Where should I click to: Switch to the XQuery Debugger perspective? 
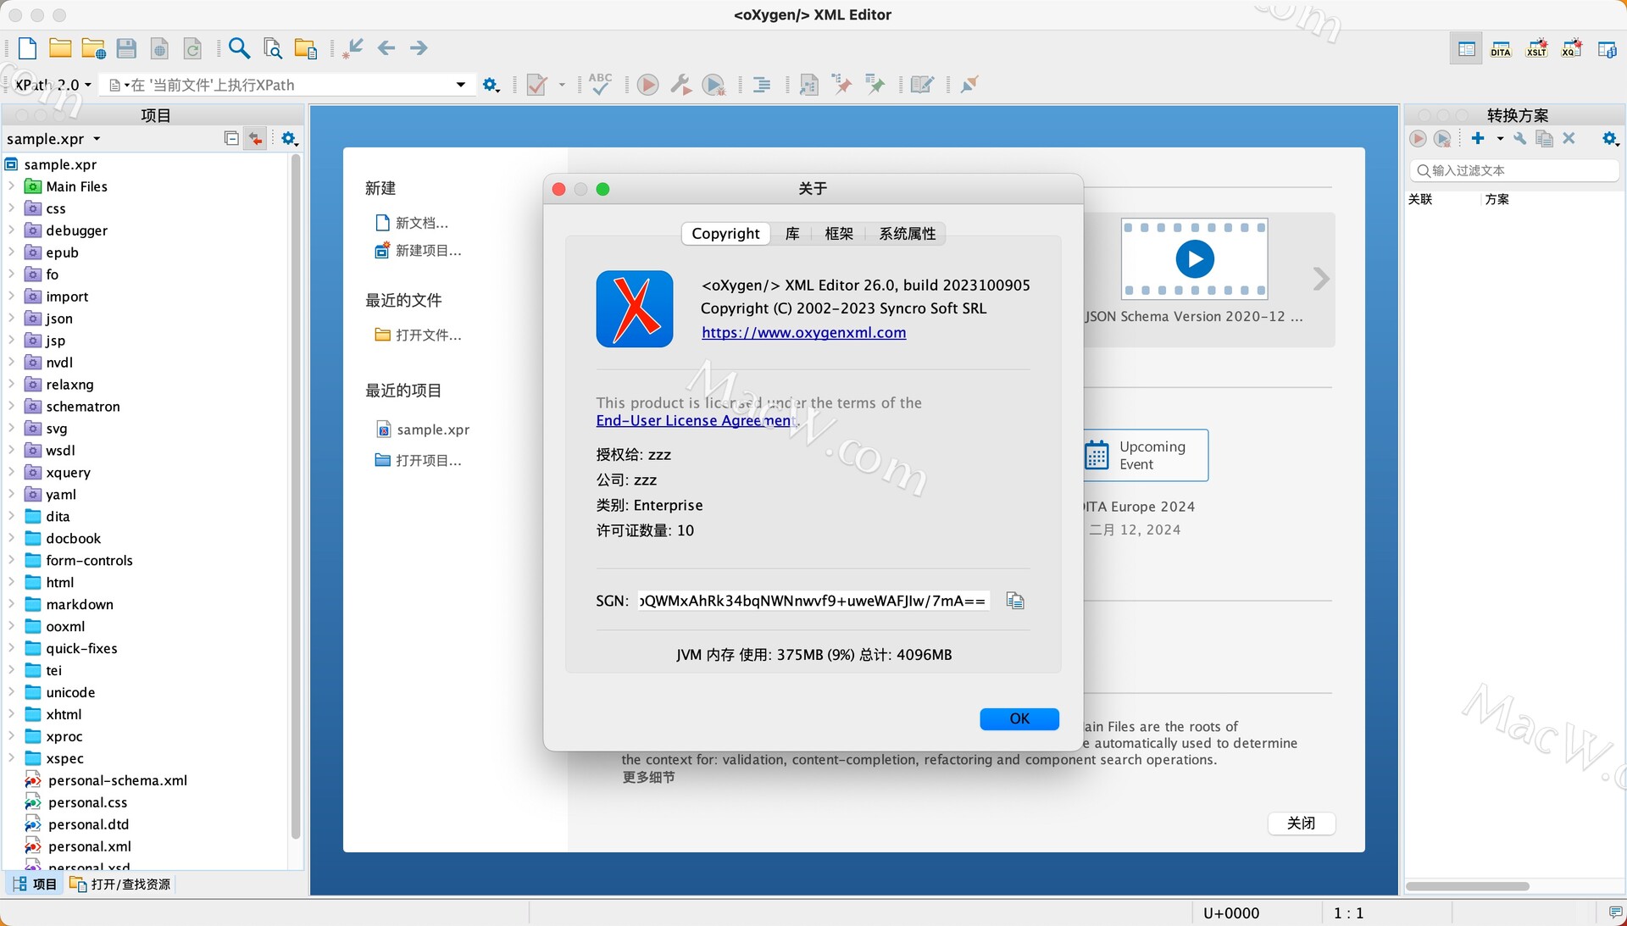click(1572, 48)
